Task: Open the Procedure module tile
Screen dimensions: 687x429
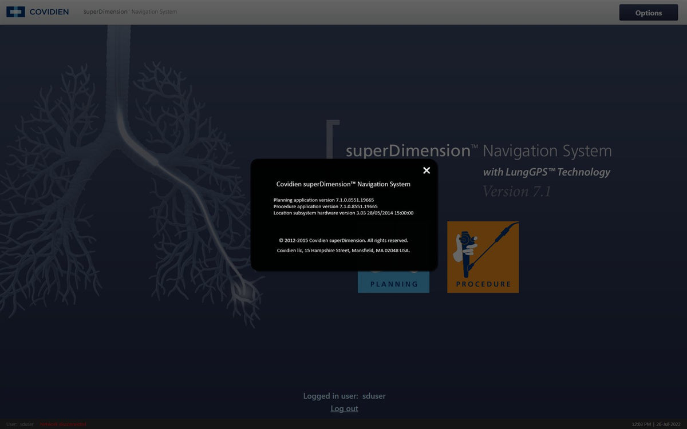Action: (x=483, y=257)
